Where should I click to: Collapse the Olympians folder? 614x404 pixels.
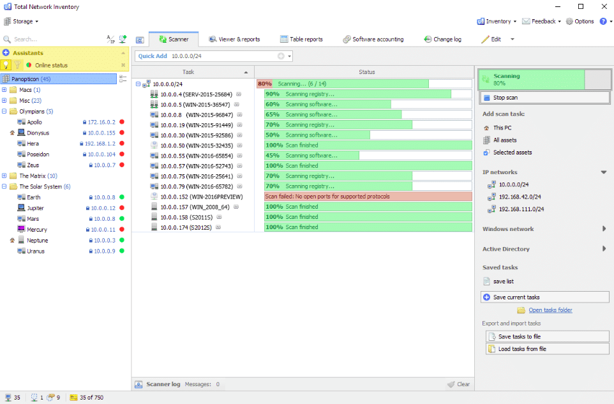pyautogui.click(x=4, y=111)
